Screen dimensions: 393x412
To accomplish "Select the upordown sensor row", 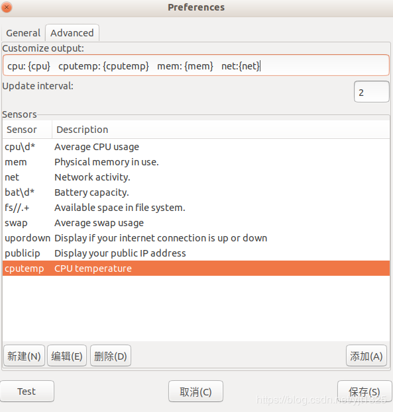I will pos(196,238).
